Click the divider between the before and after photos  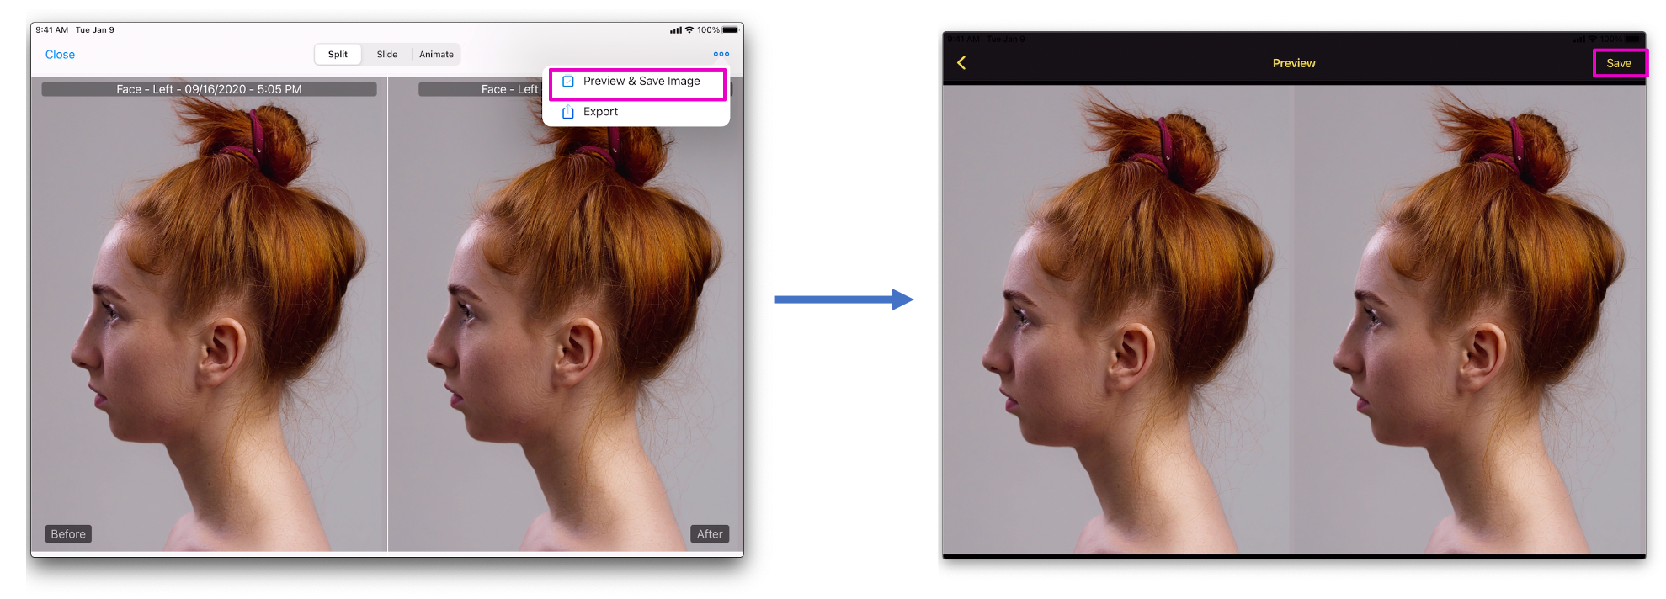387,320
